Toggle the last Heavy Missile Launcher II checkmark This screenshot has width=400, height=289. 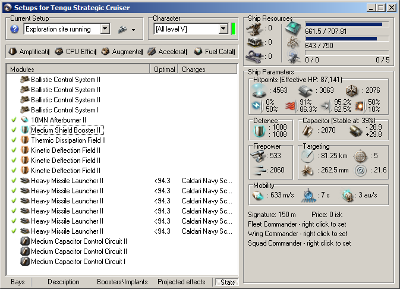14,231
